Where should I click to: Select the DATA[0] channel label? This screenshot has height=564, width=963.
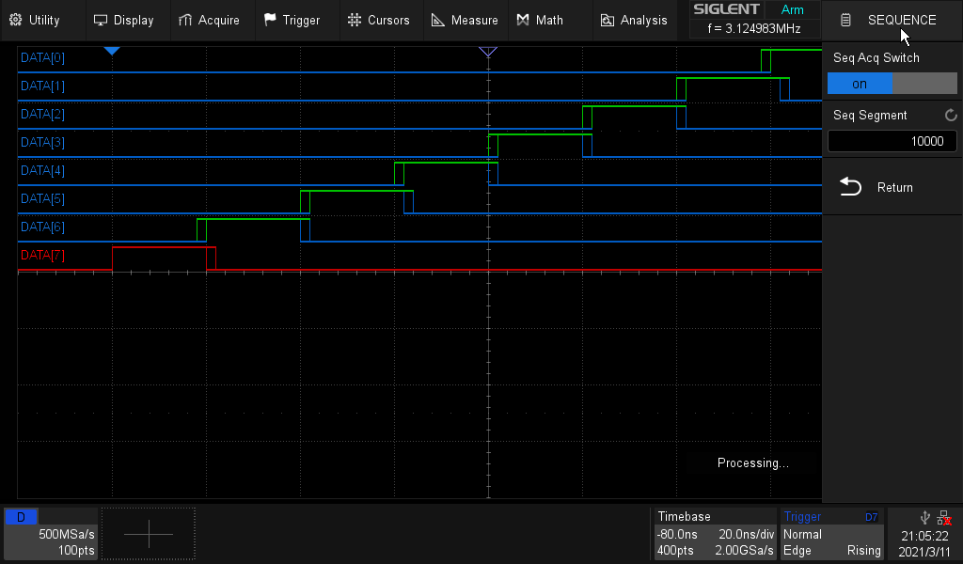42,57
